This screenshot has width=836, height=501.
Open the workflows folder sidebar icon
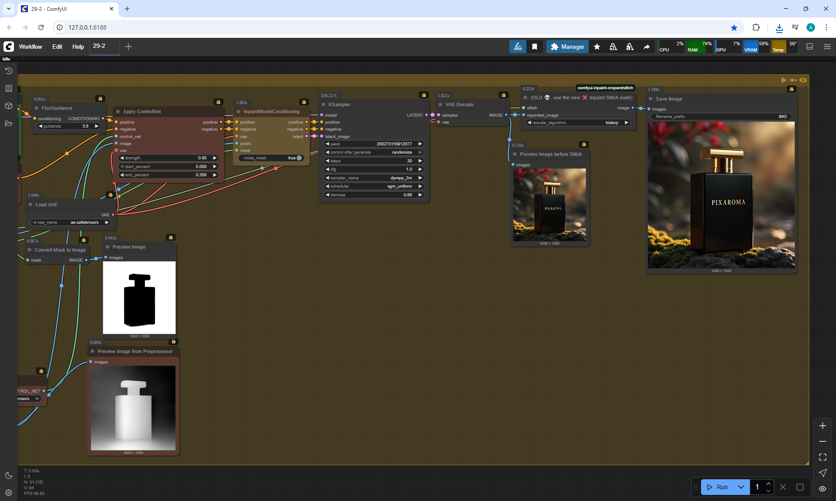(8, 123)
